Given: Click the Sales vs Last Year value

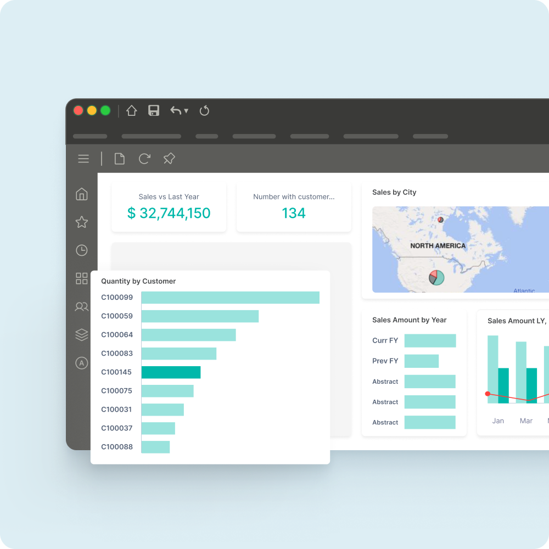Looking at the screenshot, I should click(169, 213).
